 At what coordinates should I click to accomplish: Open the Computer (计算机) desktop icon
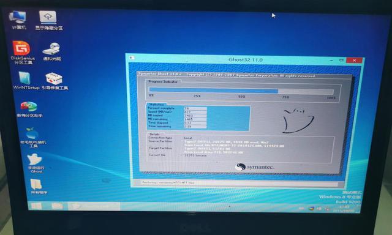pyautogui.click(x=18, y=20)
